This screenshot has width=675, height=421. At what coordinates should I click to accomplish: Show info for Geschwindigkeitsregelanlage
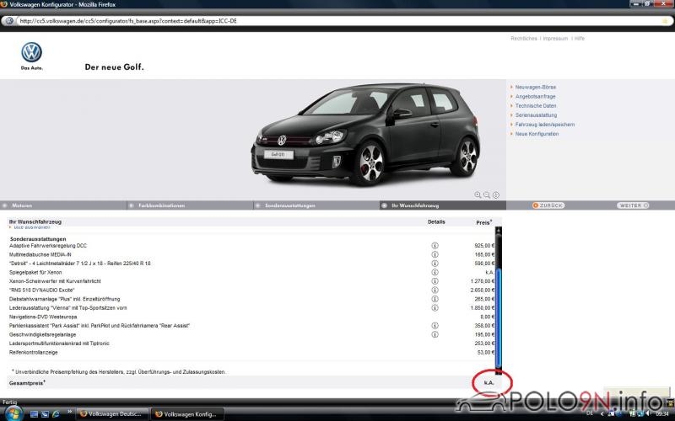(x=435, y=334)
